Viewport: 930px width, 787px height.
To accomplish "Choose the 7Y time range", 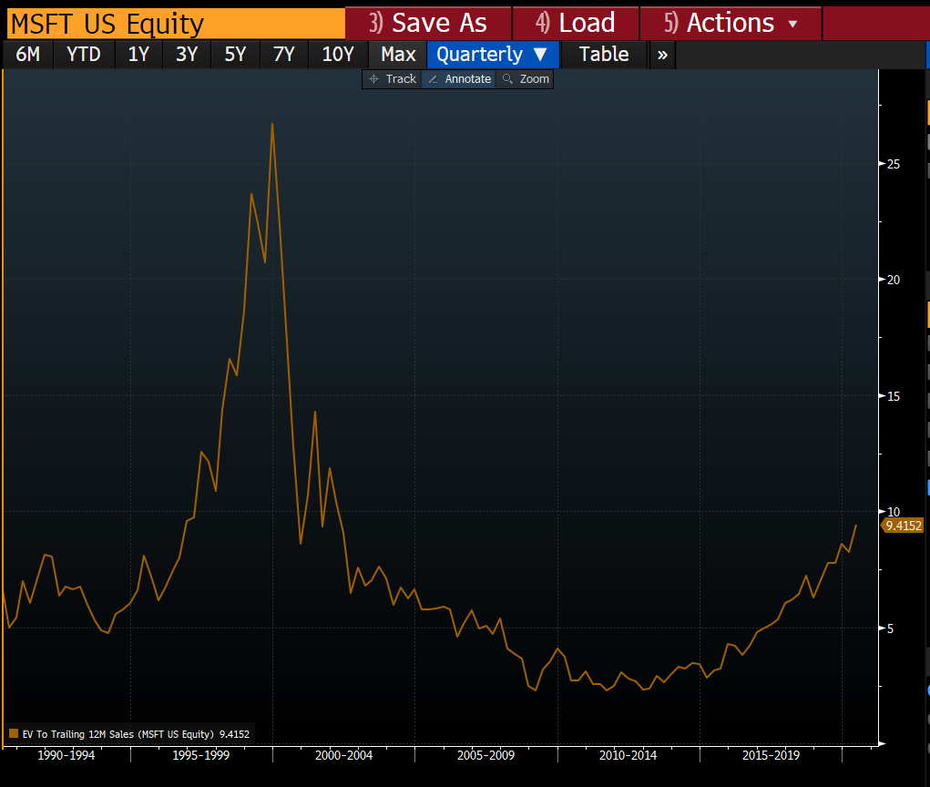I will coord(284,55).
